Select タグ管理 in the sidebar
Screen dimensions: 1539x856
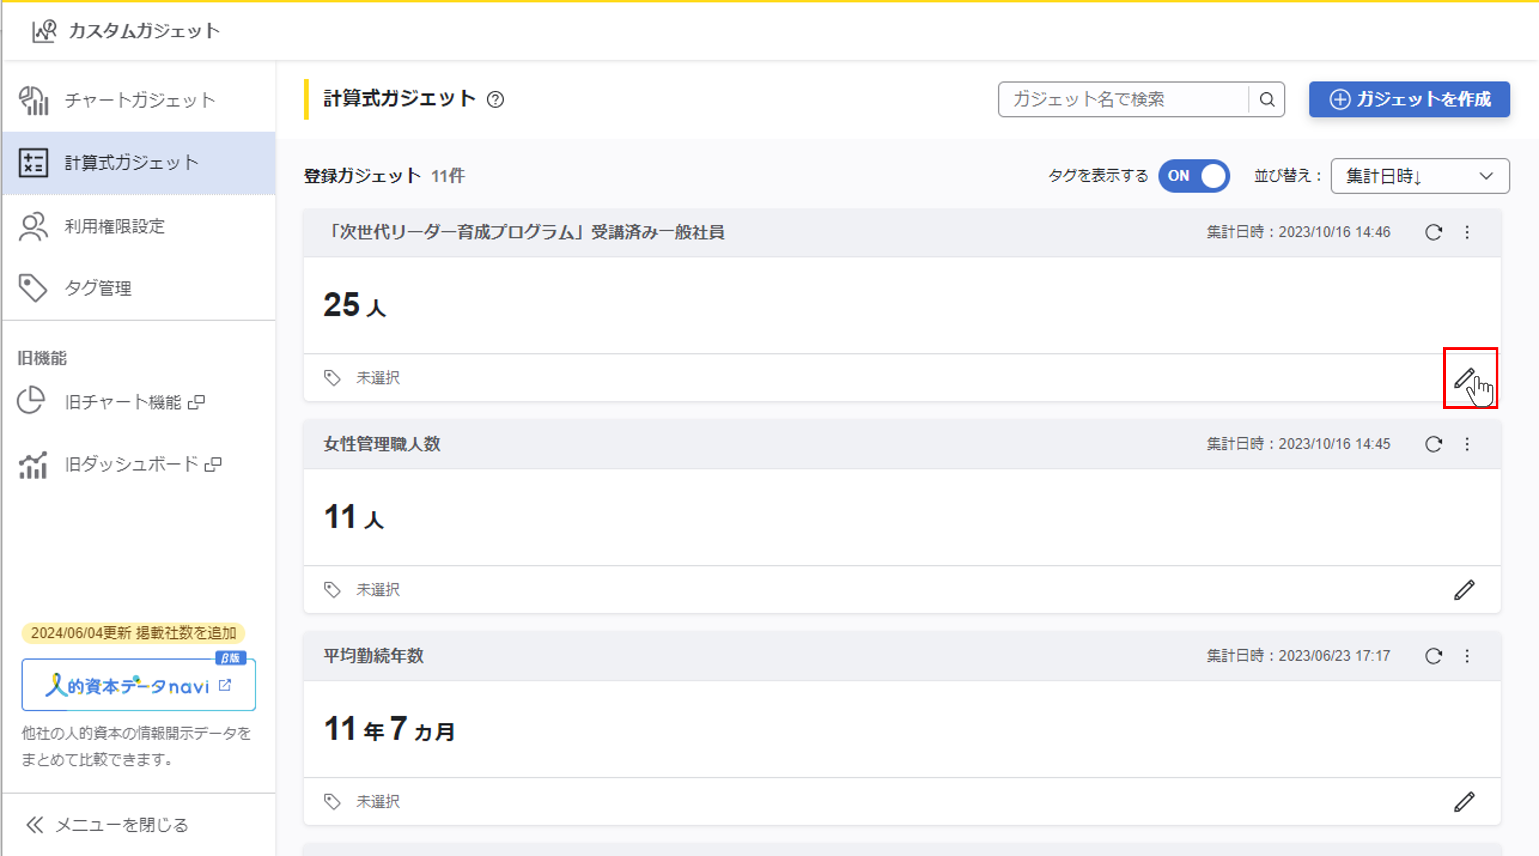pos(98,289)
